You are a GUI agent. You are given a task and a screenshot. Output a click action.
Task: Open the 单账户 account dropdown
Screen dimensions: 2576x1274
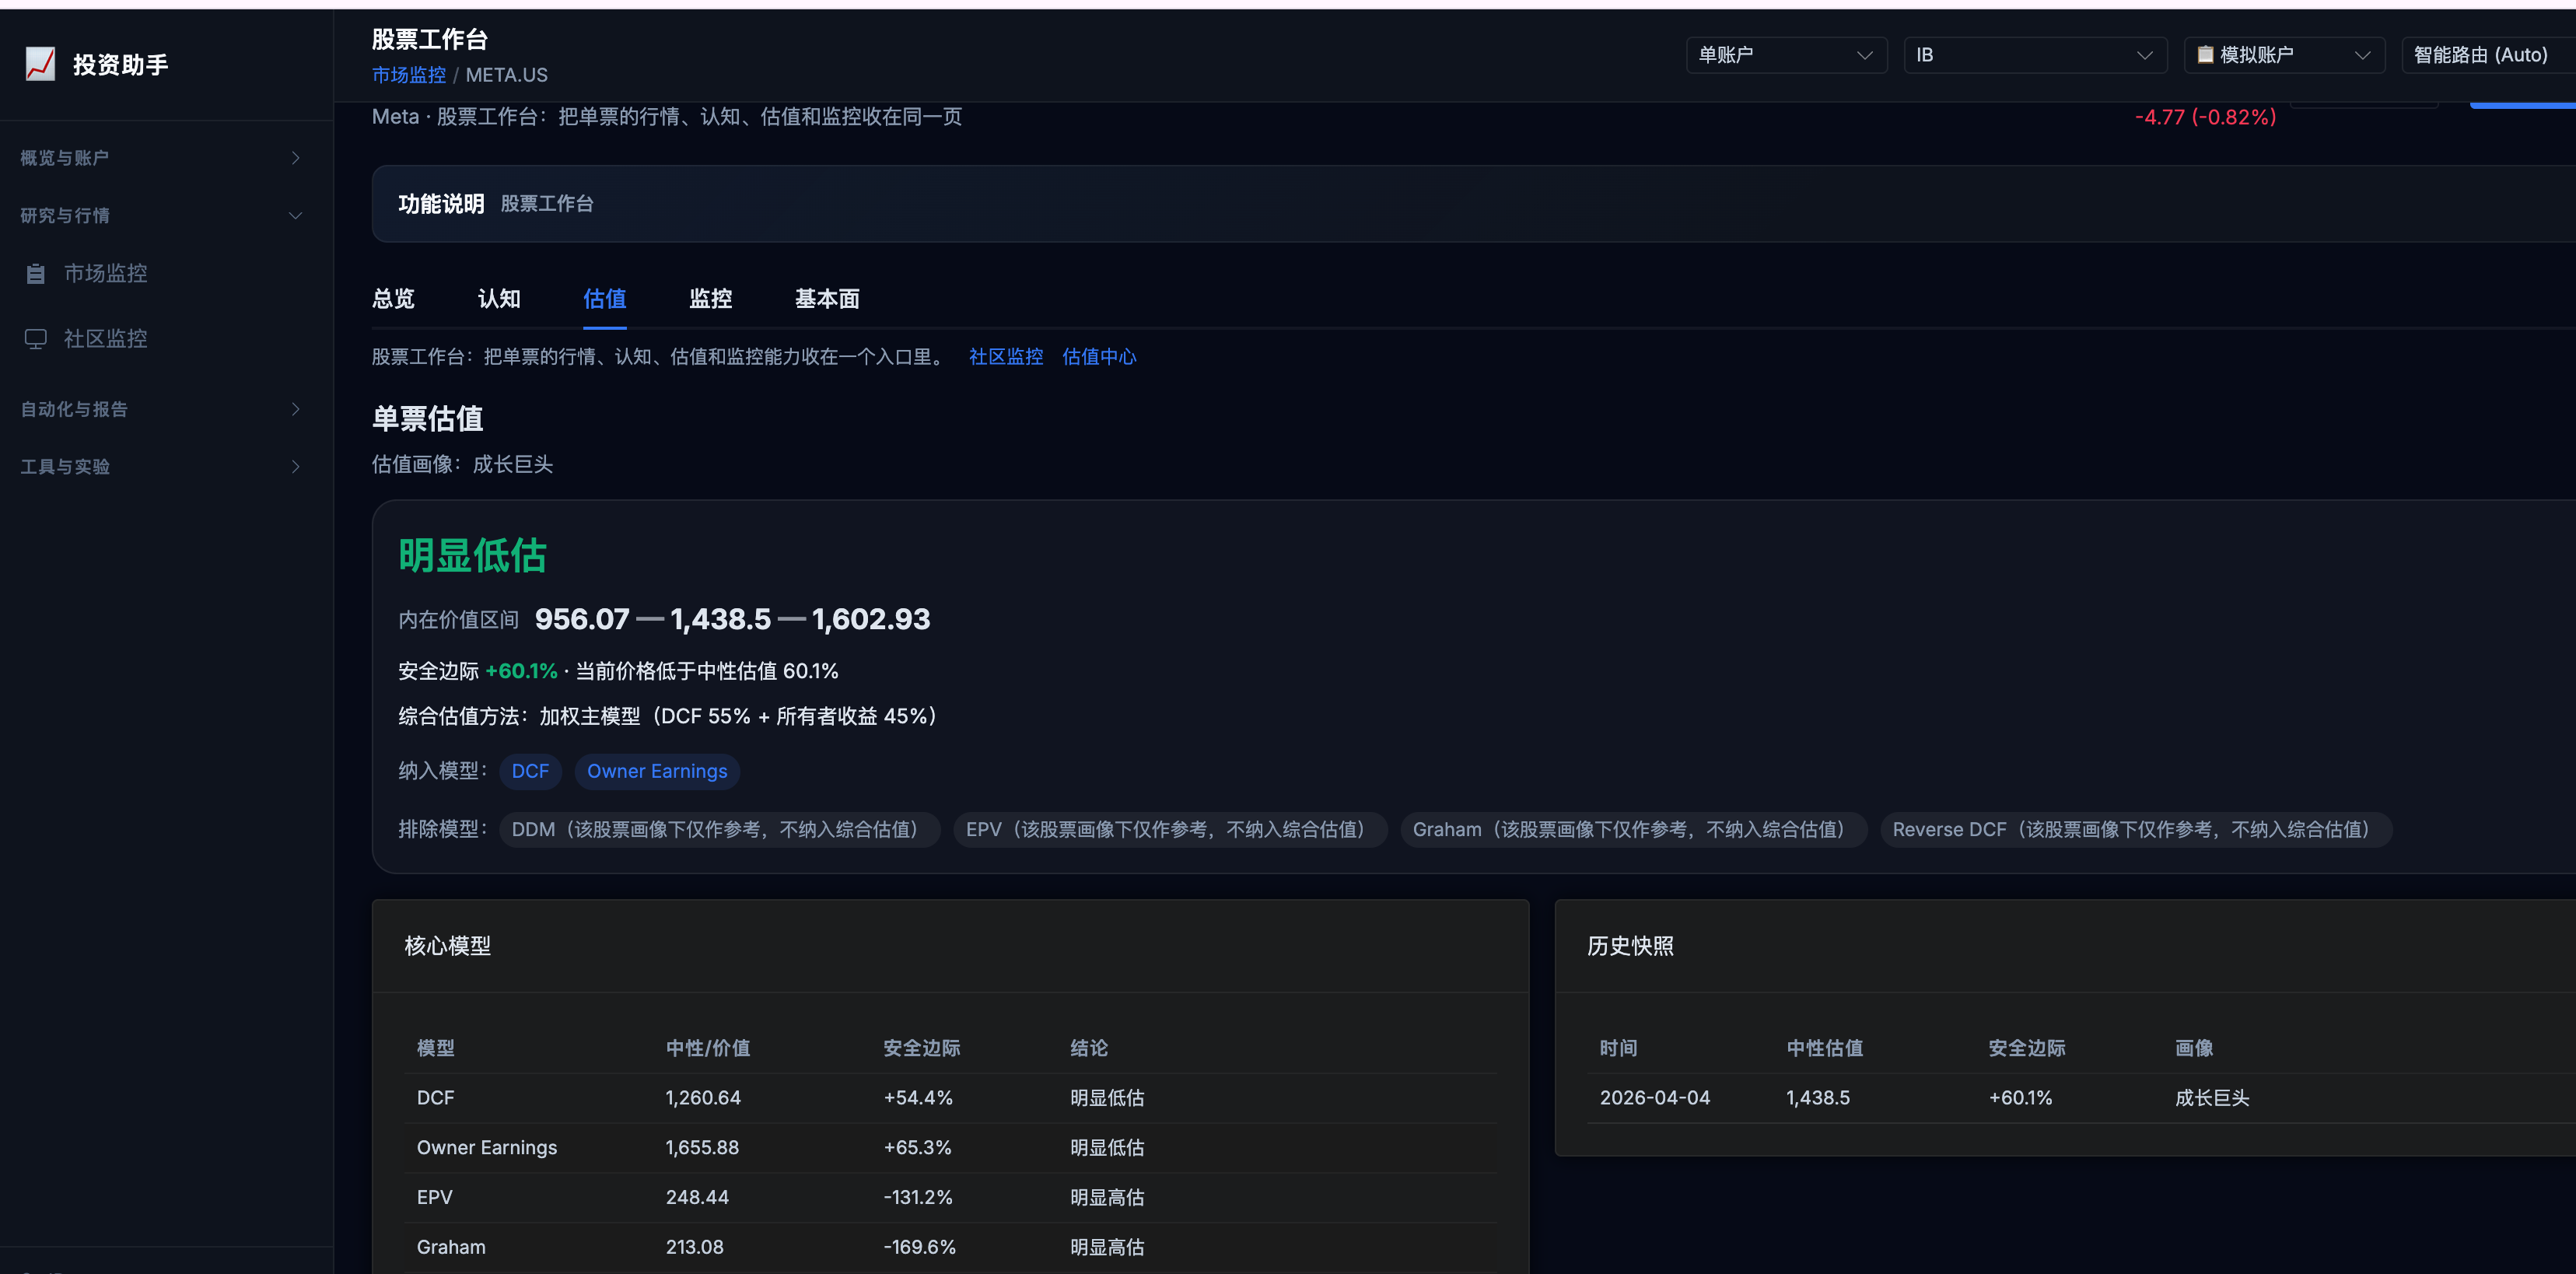[x=1785, y=55]
